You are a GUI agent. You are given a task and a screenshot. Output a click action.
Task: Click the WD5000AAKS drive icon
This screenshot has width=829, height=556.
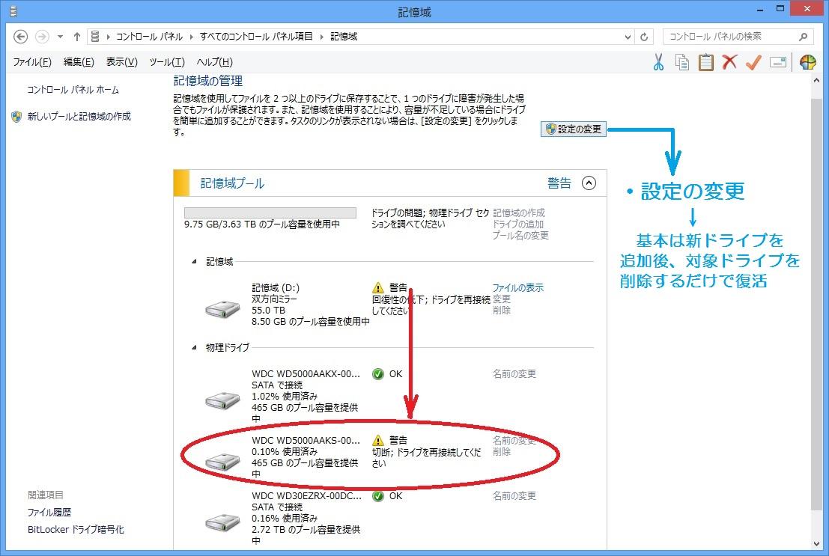(x=222, y=462)
